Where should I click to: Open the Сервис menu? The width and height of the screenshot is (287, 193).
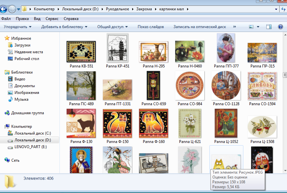pos(52,19)
